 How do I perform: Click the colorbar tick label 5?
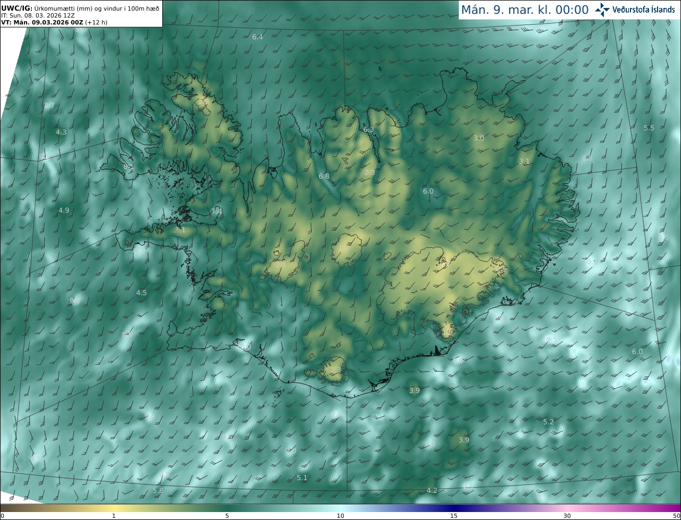[227, 516]
